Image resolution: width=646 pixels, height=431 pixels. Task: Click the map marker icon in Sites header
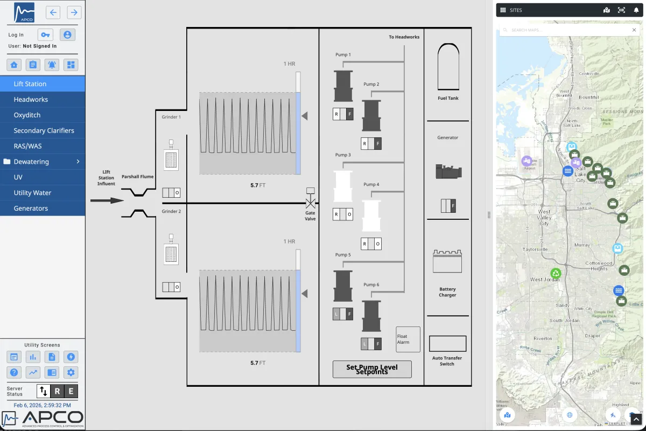(x=607, y=10)
